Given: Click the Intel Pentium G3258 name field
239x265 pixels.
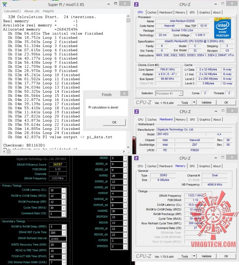Looking at the screenshot, I should pos(182,21).
